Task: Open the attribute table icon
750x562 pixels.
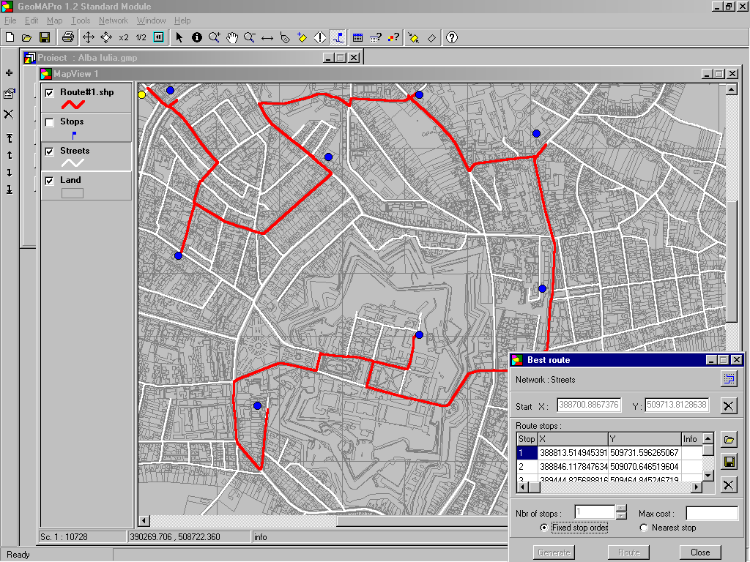Action: coord(357,37)
